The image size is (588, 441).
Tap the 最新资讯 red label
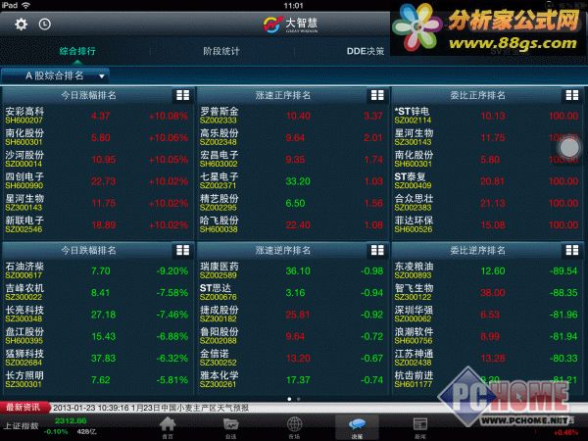(24, 408)
